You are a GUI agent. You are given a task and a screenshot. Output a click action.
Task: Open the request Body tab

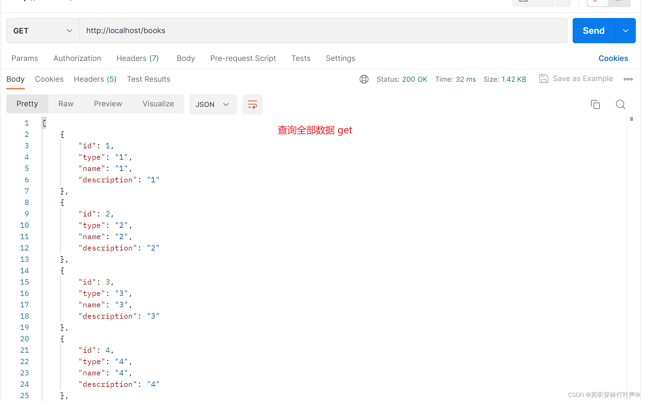[186, 58]
